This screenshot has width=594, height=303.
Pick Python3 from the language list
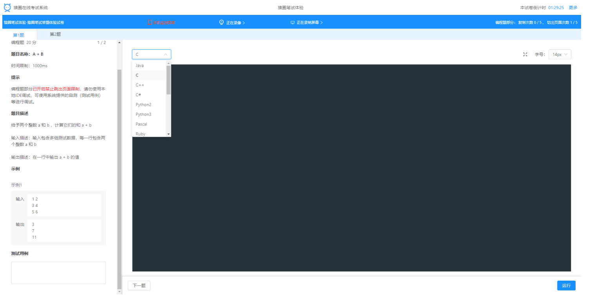pyautogui.click(x=149, y=114)
